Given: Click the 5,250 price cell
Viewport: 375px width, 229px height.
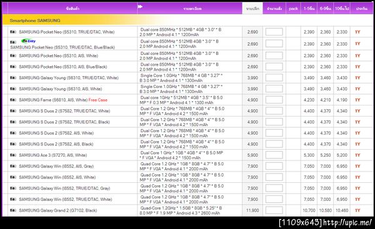Looking at the screenshot, I should point(325,155).
